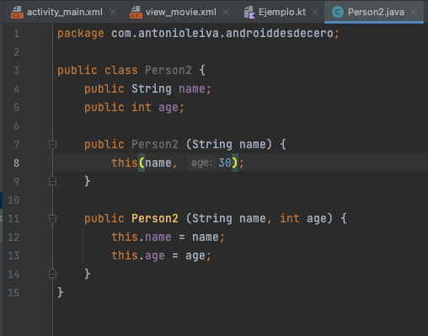Image resolution: width=428 pixels, height=336 pixels.
Task: Click line number 8 in the gutter
Action: coord(16,163)
